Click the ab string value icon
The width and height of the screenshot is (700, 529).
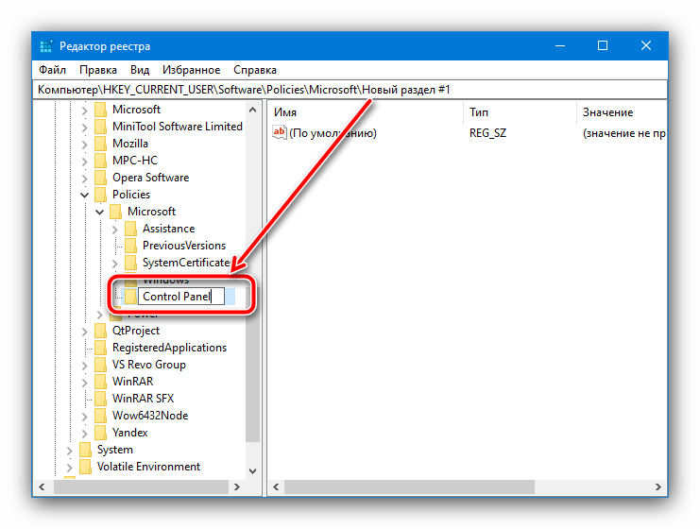click(x=280, y=132)
